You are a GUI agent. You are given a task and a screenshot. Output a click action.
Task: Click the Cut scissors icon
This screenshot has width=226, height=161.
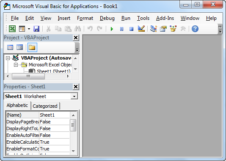(48, 29)
